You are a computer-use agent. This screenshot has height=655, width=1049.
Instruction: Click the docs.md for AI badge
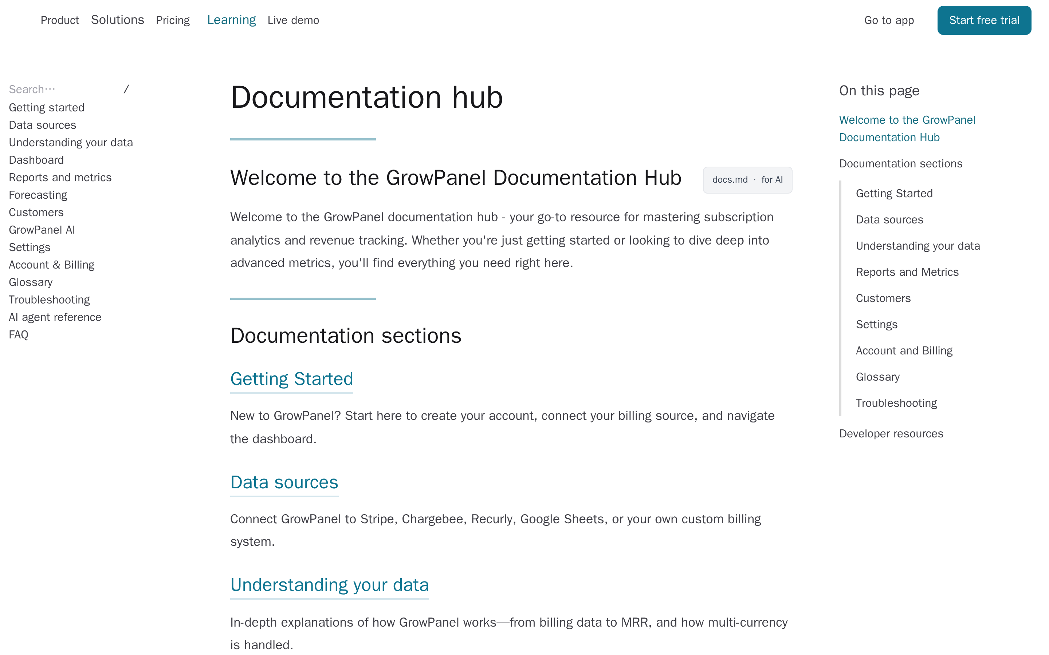click(x=747, y=180)
